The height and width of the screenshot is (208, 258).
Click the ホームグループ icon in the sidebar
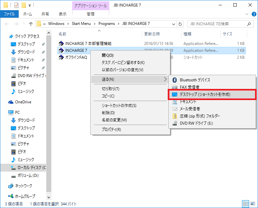pyautogui.click(x=11, y=196)
